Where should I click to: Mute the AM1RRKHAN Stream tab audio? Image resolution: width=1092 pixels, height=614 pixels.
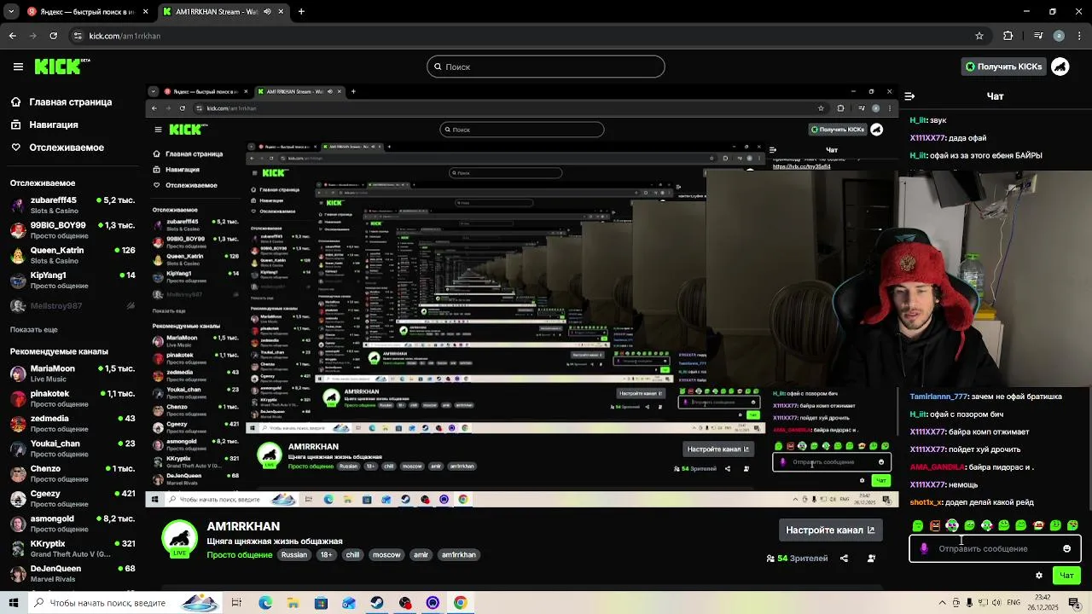coord(267,12)
